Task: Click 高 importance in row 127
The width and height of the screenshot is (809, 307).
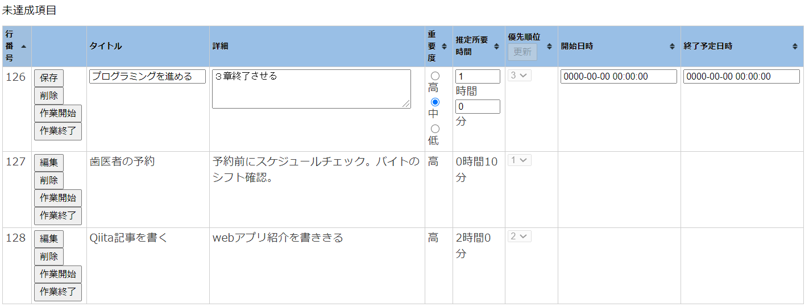Action: pyautogui.click(x=433, y=162)
